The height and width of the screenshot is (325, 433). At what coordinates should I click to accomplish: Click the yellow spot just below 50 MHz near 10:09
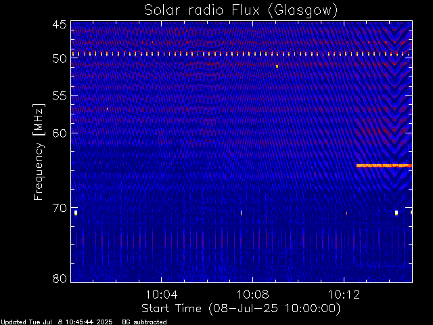[277, 66]
